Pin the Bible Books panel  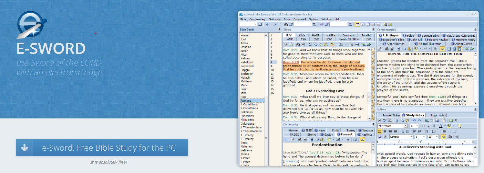pyautogui.click(x=279, y=30)
